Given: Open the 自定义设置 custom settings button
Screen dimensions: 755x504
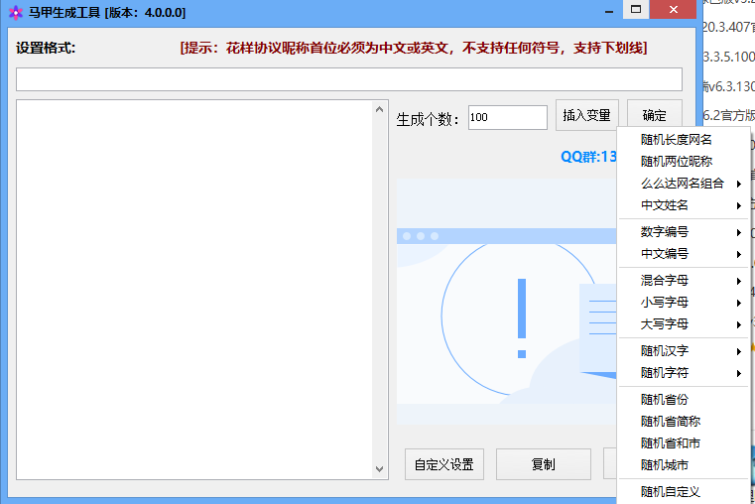Looking at the screenshot, I should [443, 464].
